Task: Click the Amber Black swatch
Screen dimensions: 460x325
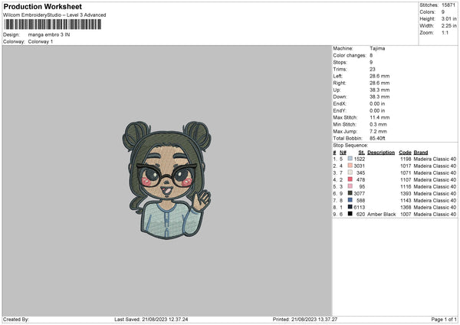Action: [350, 214]
